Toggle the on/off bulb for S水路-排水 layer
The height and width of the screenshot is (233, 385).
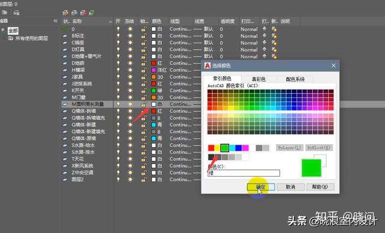point(118,152)
